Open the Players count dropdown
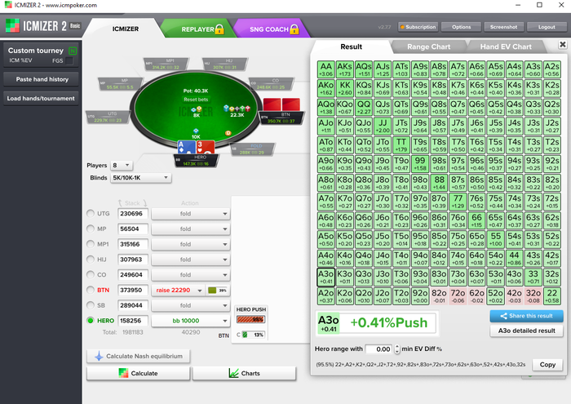571x404 pixels. [x=122, y=166]
